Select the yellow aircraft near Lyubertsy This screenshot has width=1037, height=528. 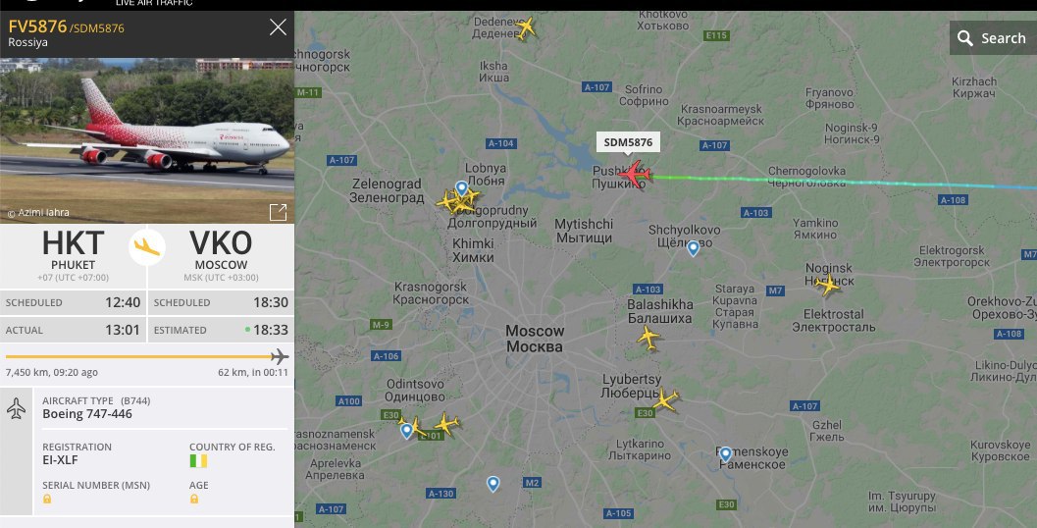click(x=665, y=399)
